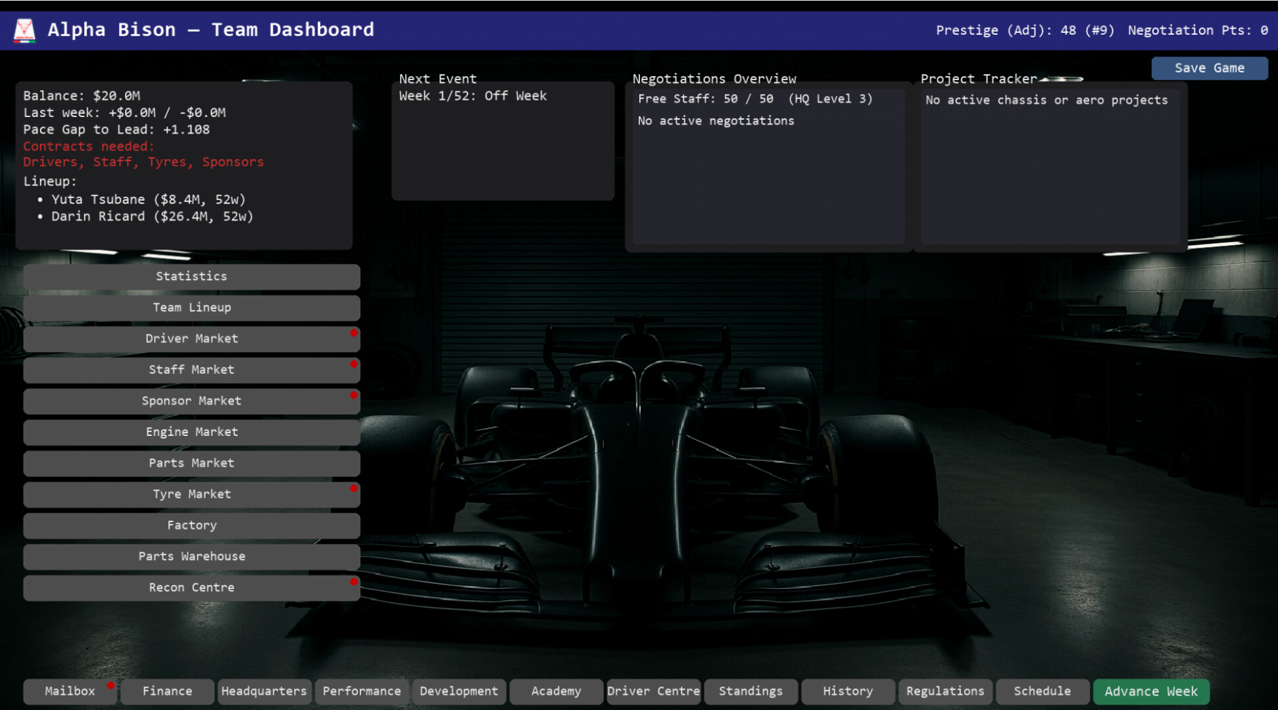Browse the Parts Market
1278x710 pixels.
coord(191,463)
